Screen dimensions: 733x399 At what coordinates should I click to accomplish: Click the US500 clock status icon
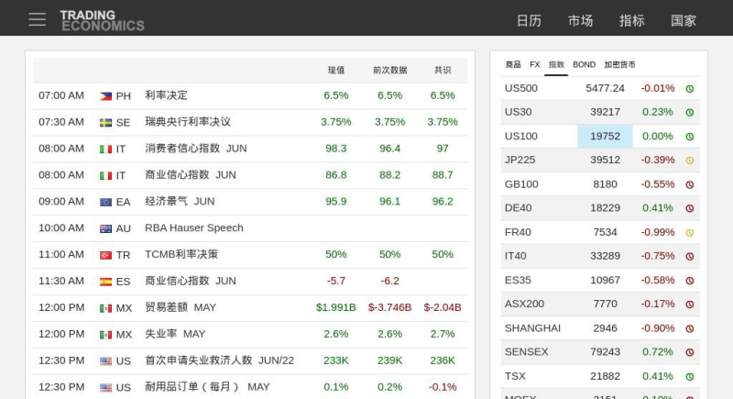[x=690, y=88]
